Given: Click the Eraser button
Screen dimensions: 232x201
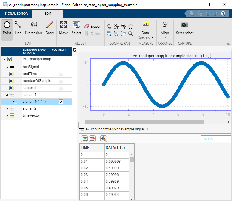Looking at the screenshot, I should 92,27.
